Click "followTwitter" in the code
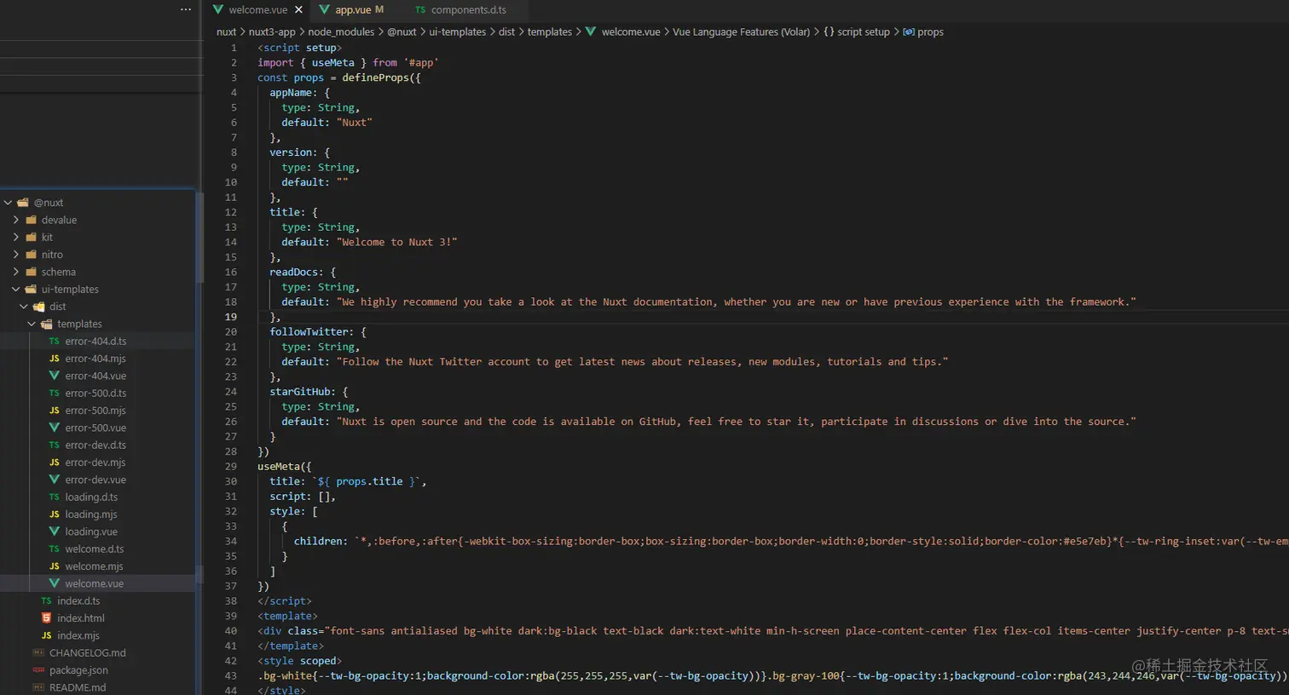Screen dimensions: 1289x695 point(309,332)
